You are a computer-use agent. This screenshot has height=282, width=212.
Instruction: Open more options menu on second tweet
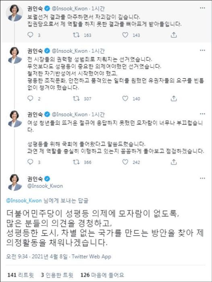[x=202, y=50]
